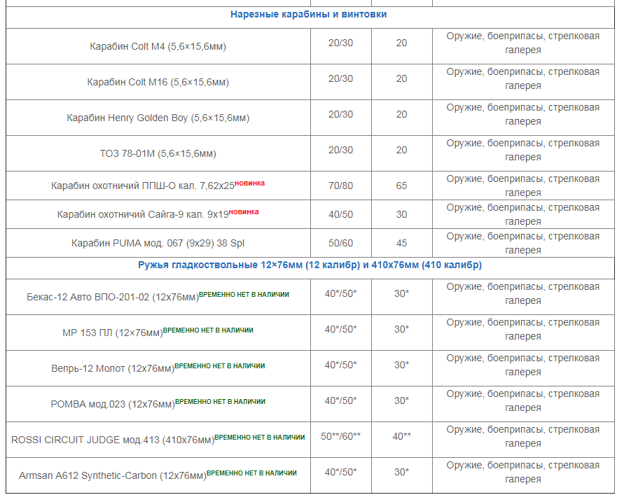Select the 'Карабин Colt M4 (5,6×15,6мм)' cell
Screen dimensions: 617x495
158,46
